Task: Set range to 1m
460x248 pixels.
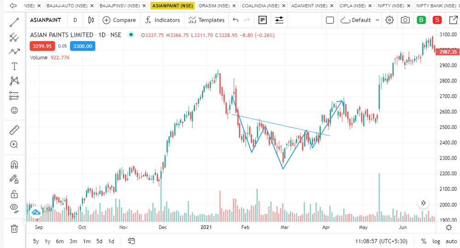Action: [x=87, y=241]
